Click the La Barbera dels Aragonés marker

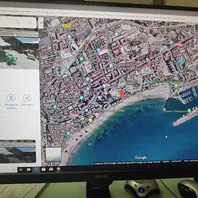tap(81, 59)
